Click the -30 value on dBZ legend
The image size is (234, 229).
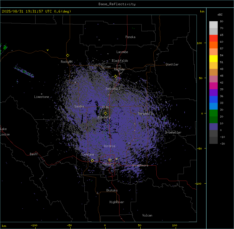click(222, 144)
